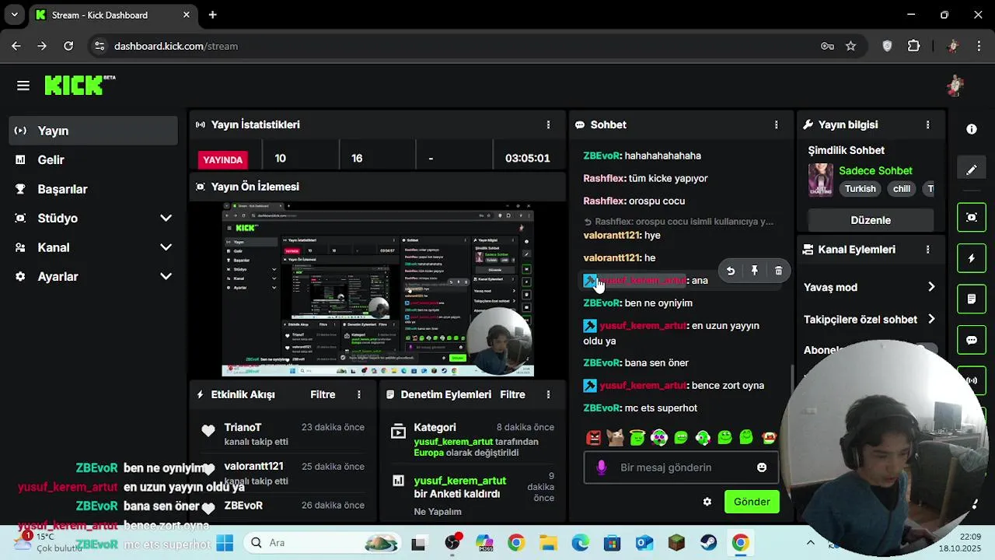995x560 pixels.
Task: Select Yayın in the sidebar
Action: [93, 131]
